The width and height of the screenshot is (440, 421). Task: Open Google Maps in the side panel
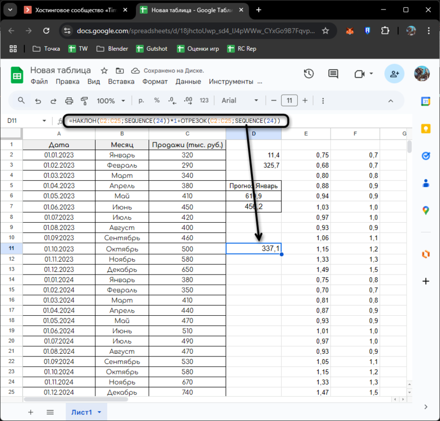(426, 211)
